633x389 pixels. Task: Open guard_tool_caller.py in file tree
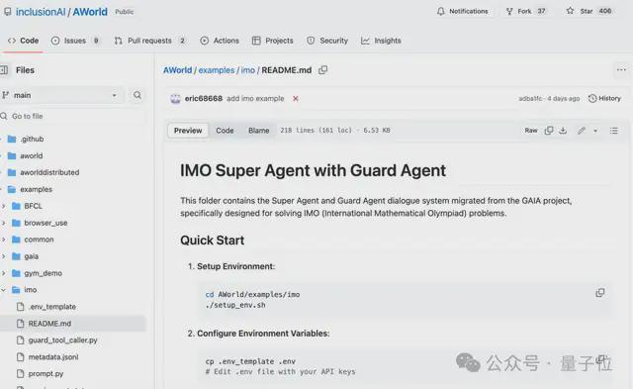(x=62, y=340)
